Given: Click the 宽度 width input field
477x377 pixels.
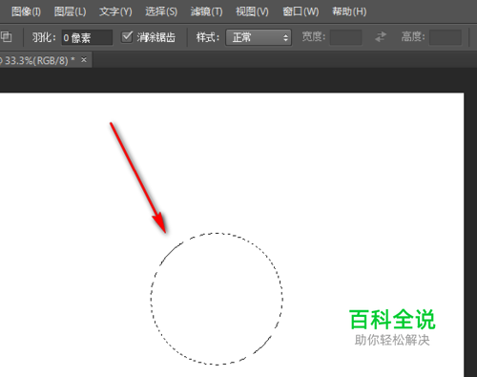Looking at the screenshot, I should click(x=345, y=37).
